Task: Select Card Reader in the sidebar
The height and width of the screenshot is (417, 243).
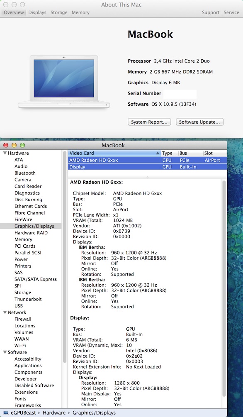Action: (28, 186)
